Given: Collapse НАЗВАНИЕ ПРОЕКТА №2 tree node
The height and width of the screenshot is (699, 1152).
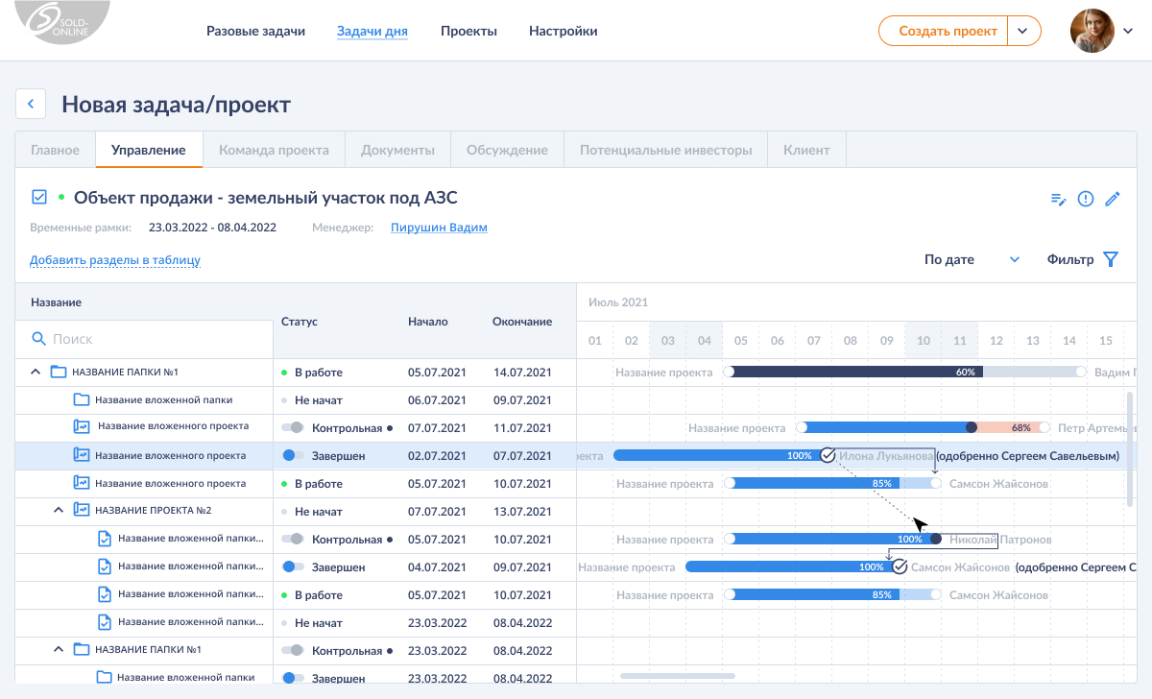Looking at the screenshot, I should pyautogui.click(x=59, y=510).
